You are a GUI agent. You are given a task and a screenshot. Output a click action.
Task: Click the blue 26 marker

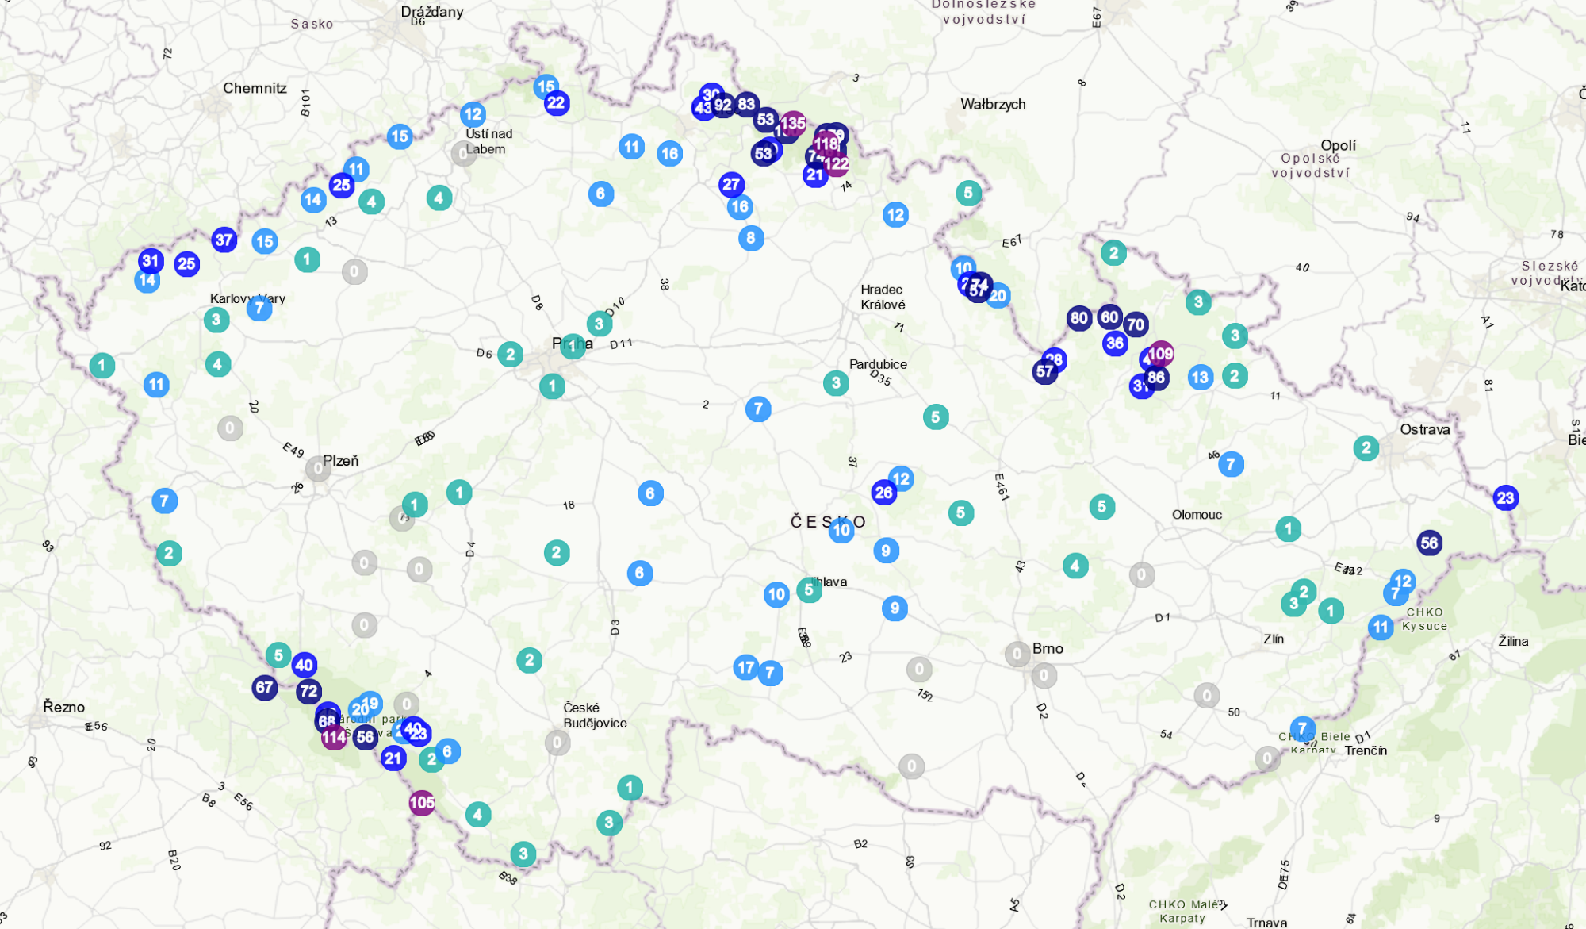[883, 493]
